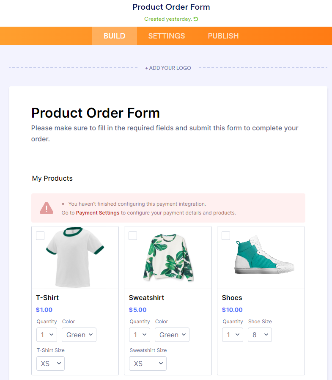332x380 pixels.
Task: Click the revision history icon beside Created yesterday
Action: click(196, 19)
